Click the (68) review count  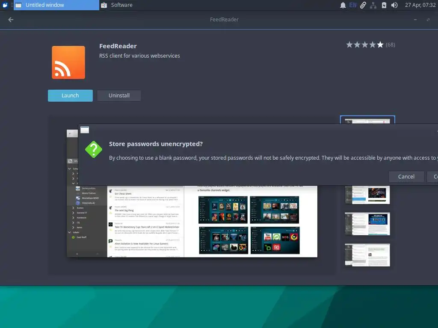pyautogui.click(x=390, y=44)
